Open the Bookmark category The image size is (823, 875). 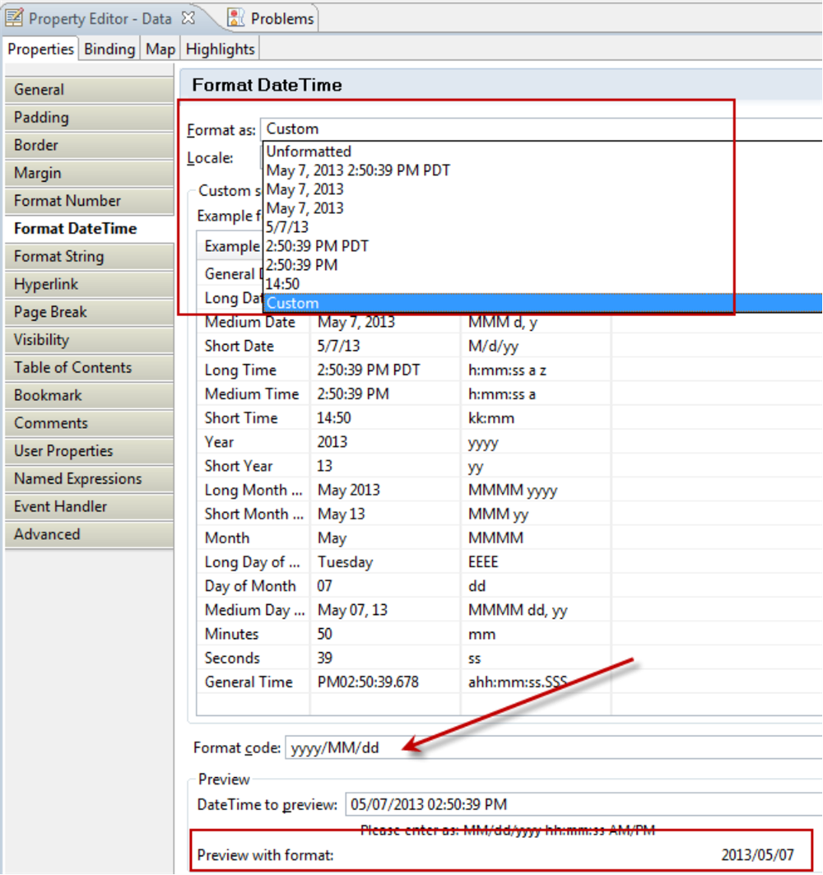89,396
